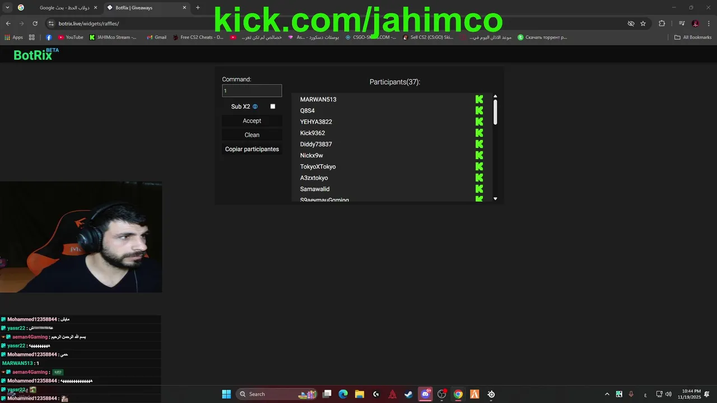Open Sell CS2 (CS:GO) Ski... bookmark

pyautogui.click(x=427, y=38)
